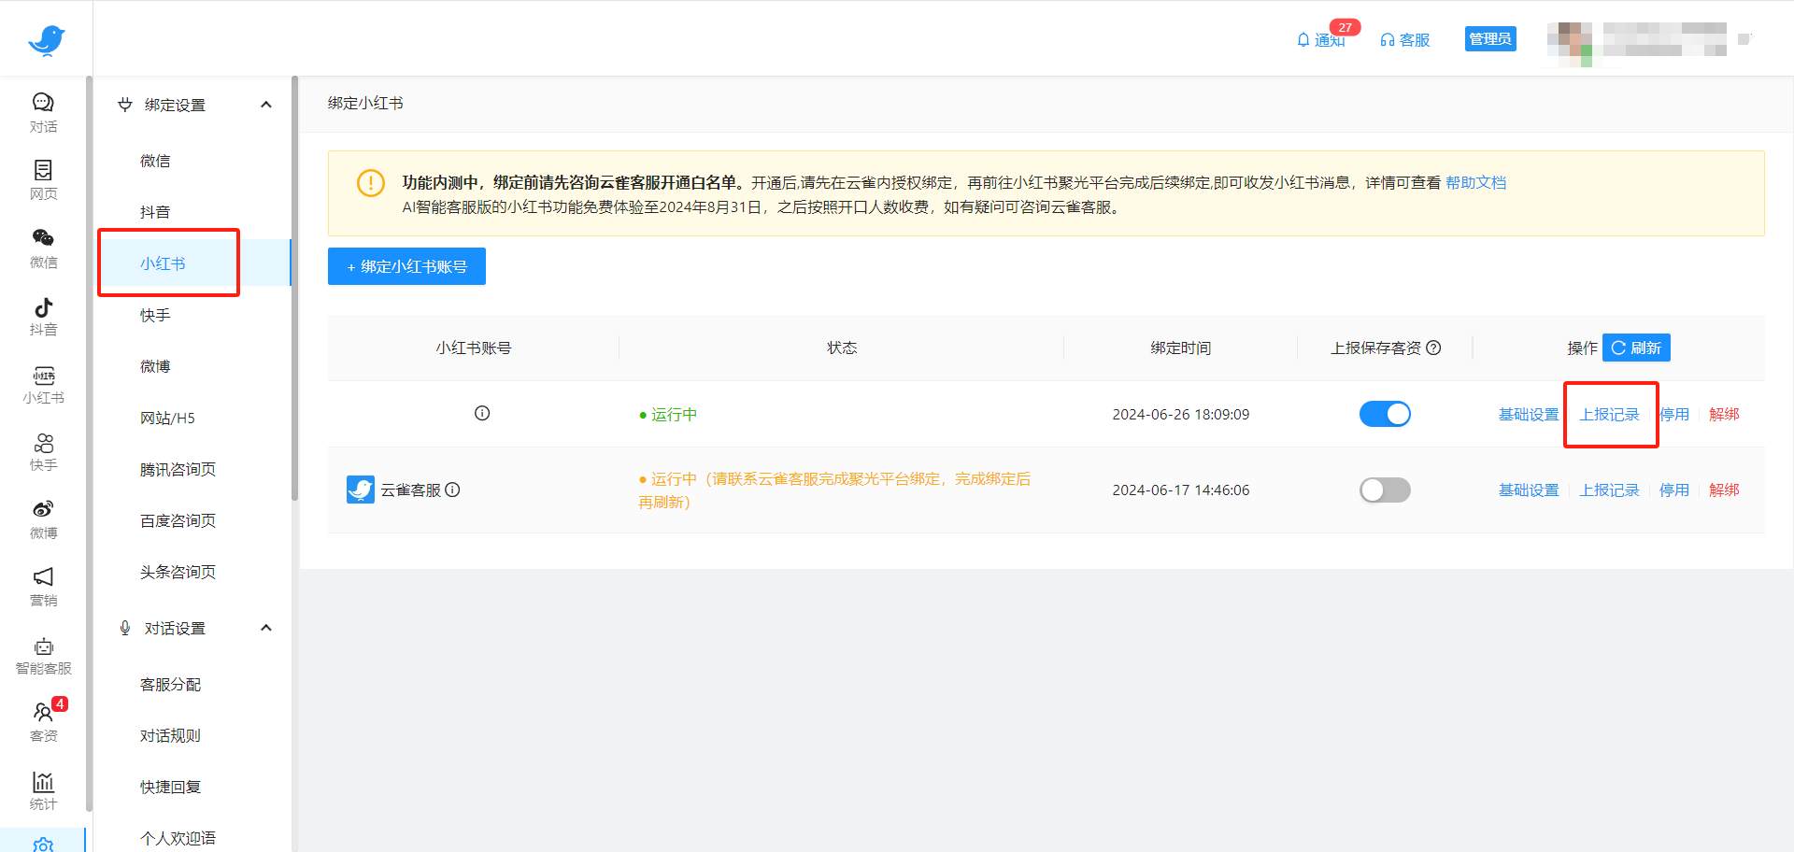Select 小红书 in the binding settings menu
1794x852 pixels.
coord(163,263)
